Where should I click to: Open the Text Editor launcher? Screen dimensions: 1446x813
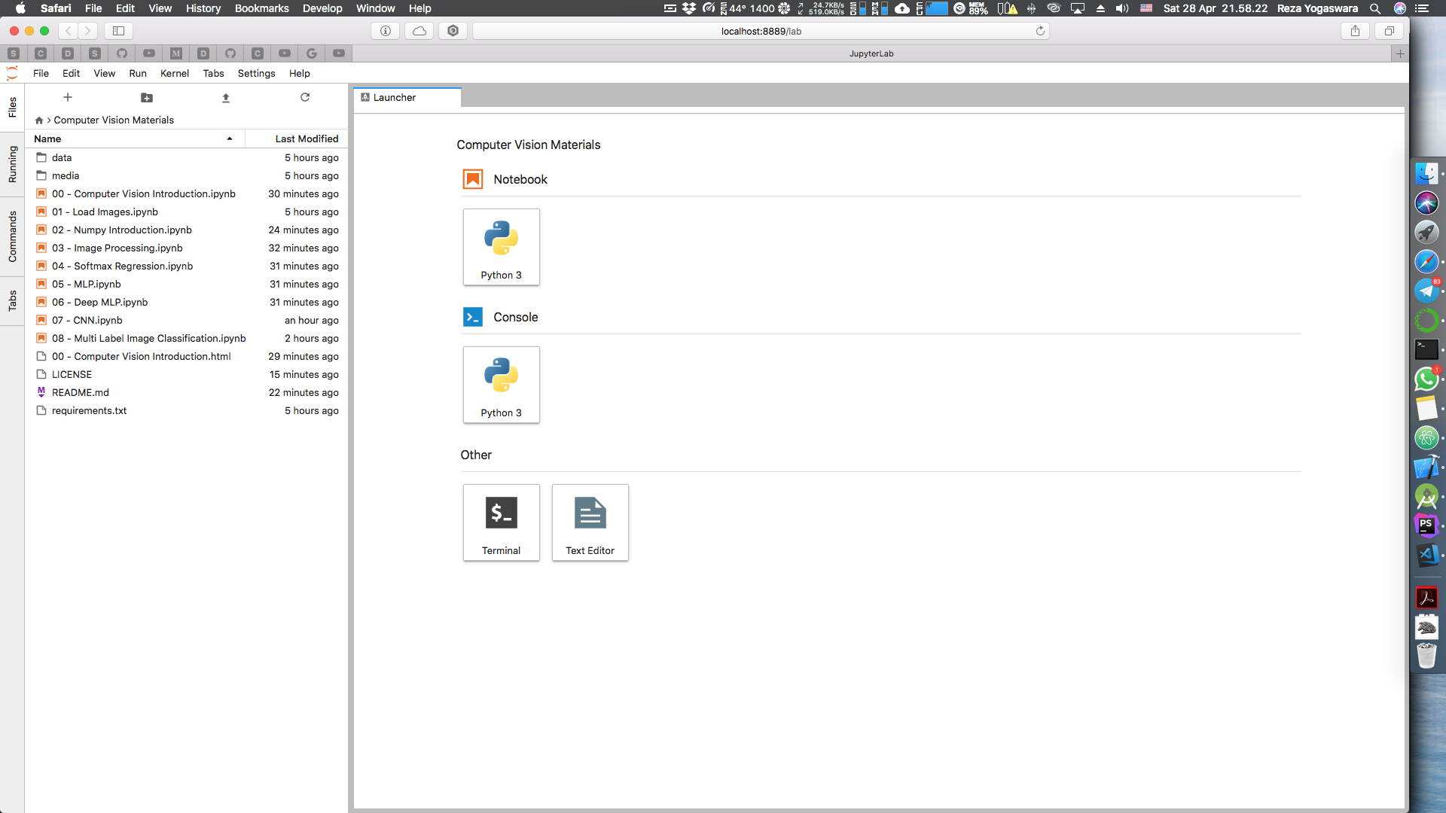click(590, 522)
